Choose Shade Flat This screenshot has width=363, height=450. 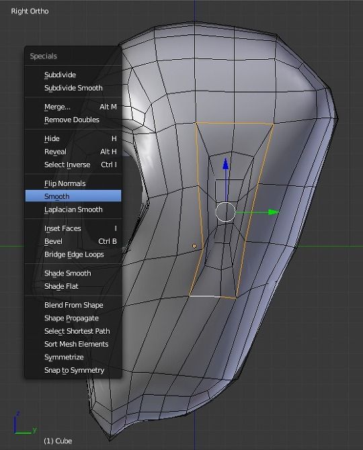tap(73, 286)
